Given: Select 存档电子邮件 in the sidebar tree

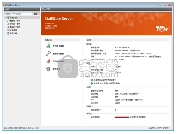Looking at the screenshot, I should [x=15, y=24].
